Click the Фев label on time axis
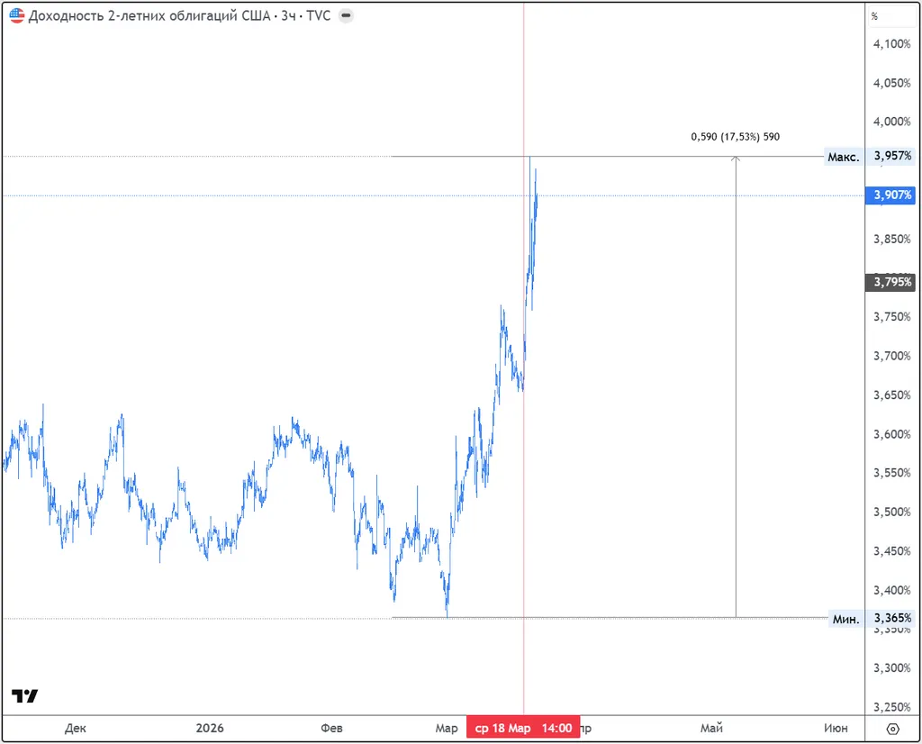 332,728
